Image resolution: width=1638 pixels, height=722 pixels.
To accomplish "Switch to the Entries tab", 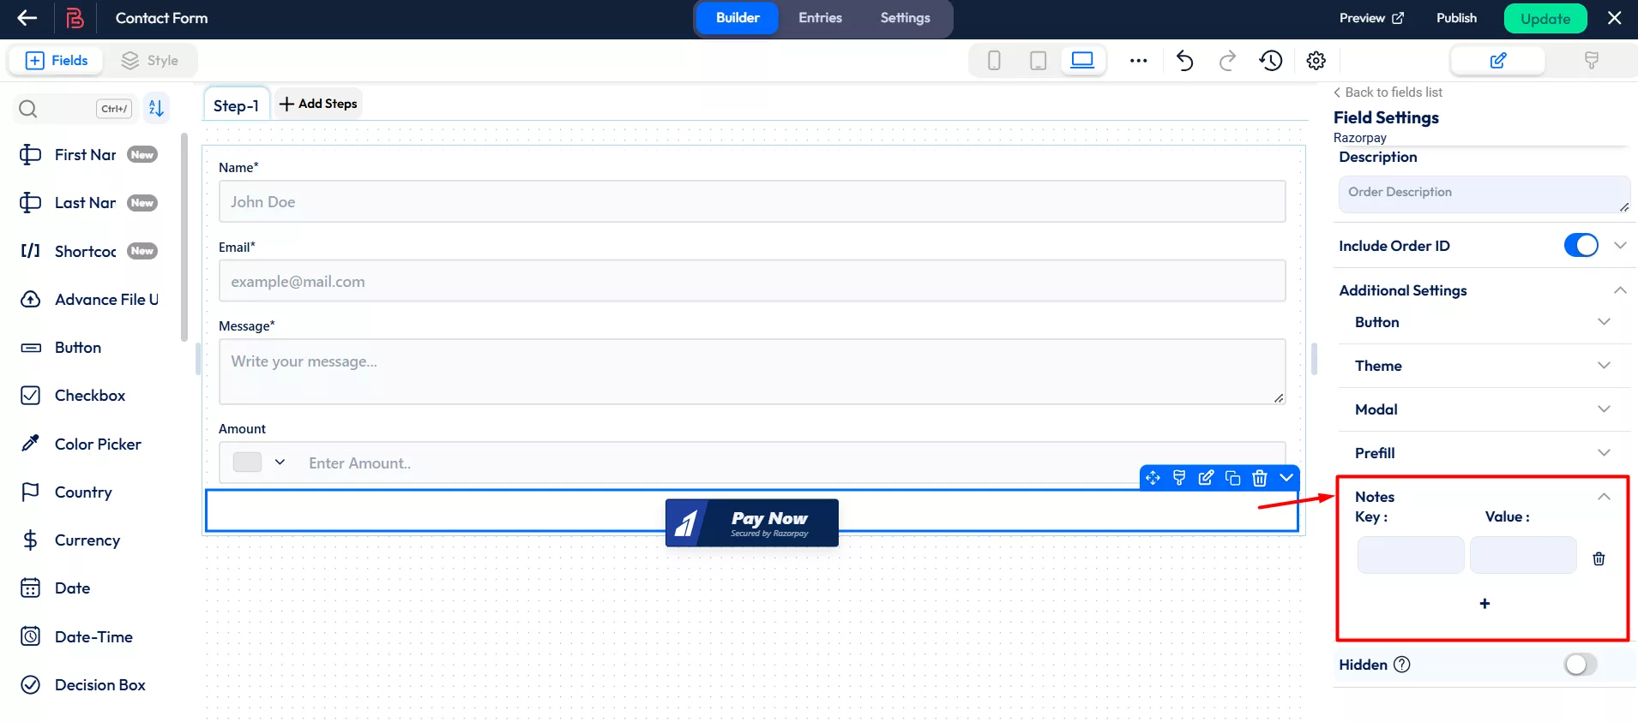I will (x=820, y=18).
